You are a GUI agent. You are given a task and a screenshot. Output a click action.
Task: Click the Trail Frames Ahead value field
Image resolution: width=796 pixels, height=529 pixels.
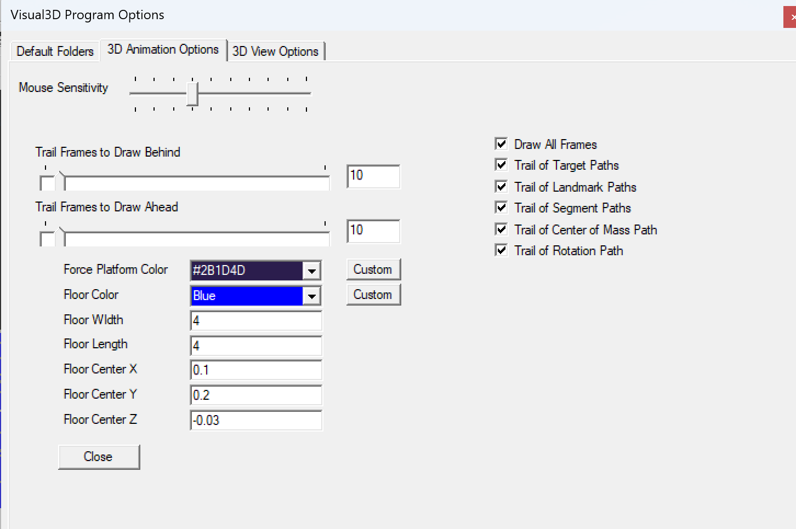(x=373, y=231)
